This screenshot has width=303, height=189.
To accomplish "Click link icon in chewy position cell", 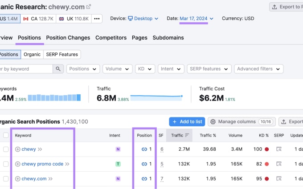I will (x=144, y=149).
